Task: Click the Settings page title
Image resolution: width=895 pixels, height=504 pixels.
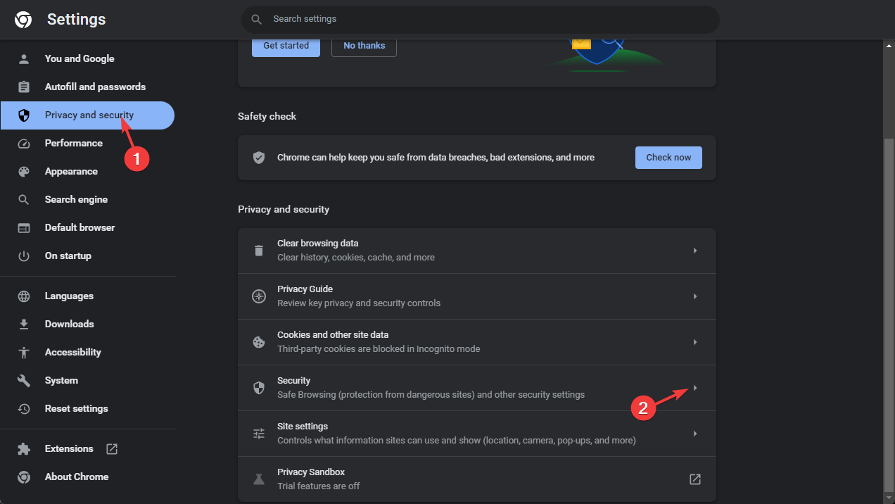Action: [x=77, y=20]
